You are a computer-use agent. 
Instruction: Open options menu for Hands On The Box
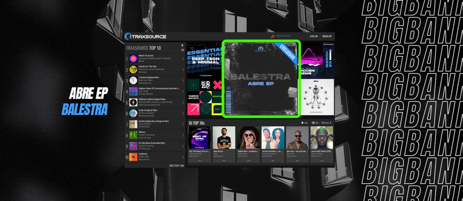(x=183, y=70)
